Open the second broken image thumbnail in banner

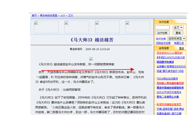click(x=77, y=27)
